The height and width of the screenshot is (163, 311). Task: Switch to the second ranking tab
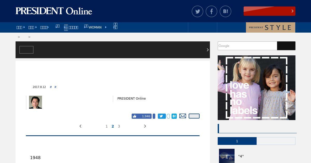click(x=276, y=141)
